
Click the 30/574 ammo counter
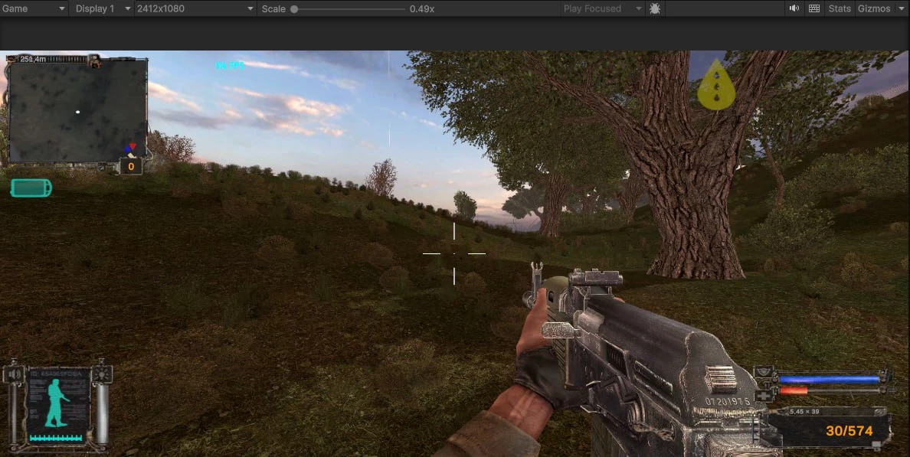coord(849,431)
